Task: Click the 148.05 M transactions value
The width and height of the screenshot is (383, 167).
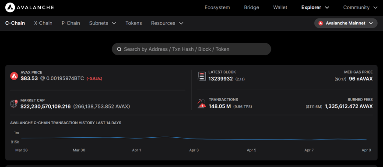Action: pyautogui.click(x=220, y=107)
